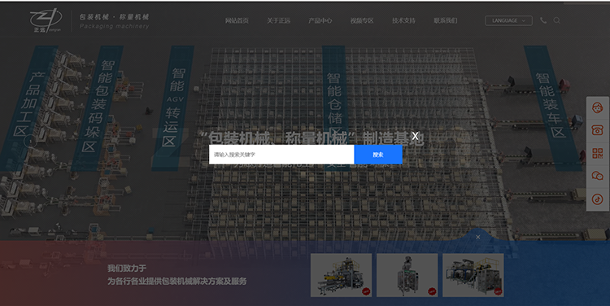The image size is (610, 306).
Task: Open 视频专区 menu item
Action: click(x=362, y=20)
